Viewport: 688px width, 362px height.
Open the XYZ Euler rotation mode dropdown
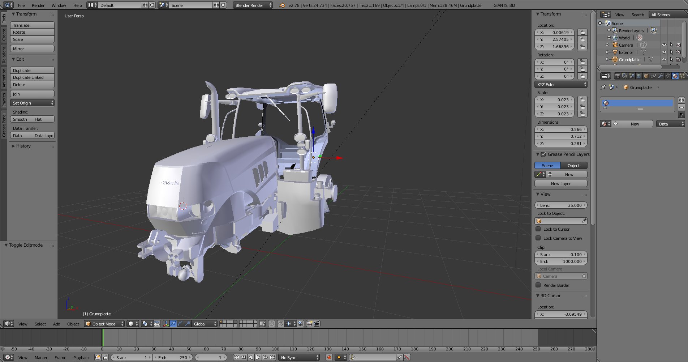[561, 84]
